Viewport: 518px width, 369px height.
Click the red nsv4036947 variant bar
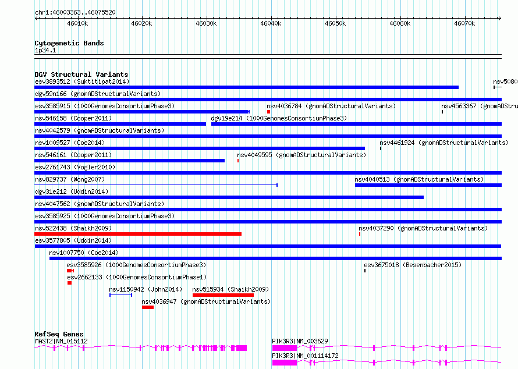point(148,307)
